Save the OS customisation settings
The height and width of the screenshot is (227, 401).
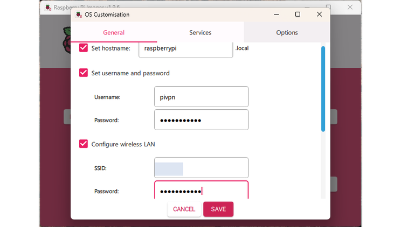click(218, 209)
